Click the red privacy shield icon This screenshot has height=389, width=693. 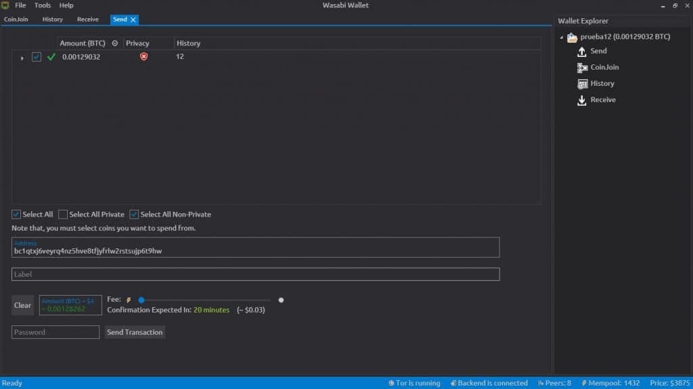pos(143,57)
